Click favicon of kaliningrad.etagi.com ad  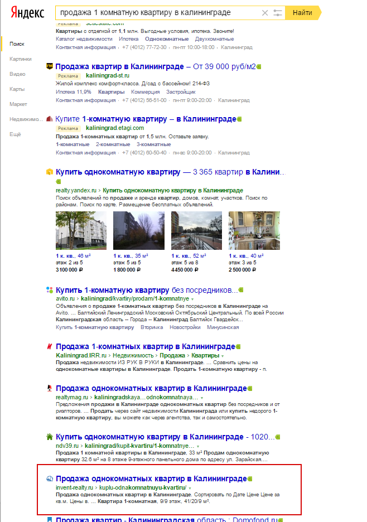click(x=49, y=119)
